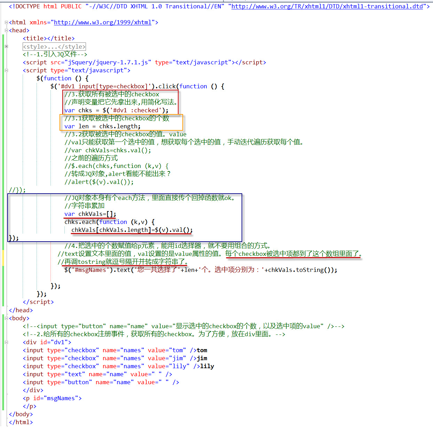Open the www.w3.org/1999/xhtml namespace link
The image size is (433, 428).
(x=103, y=22)
